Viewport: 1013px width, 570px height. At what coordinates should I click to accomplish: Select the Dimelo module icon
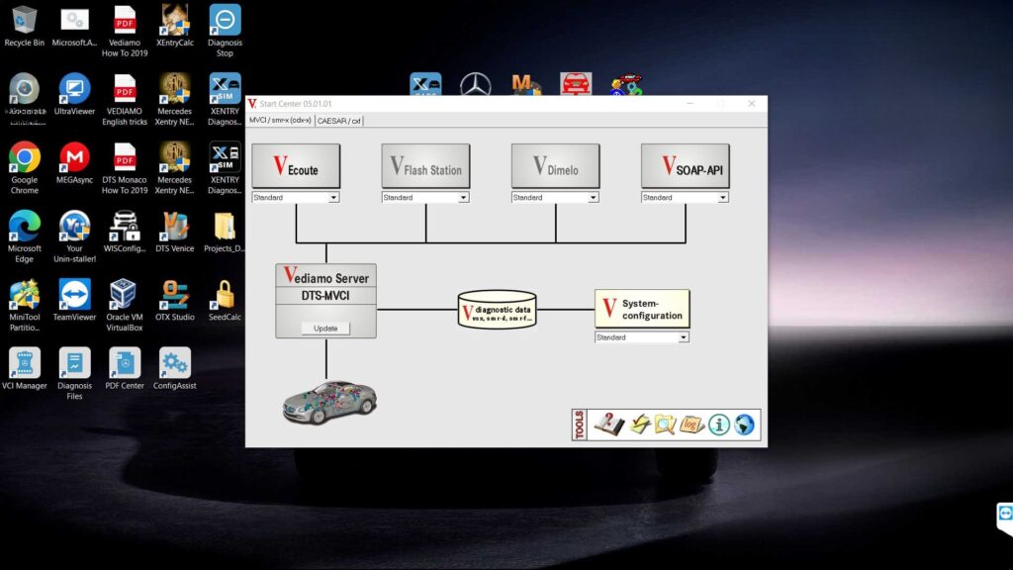555,165
